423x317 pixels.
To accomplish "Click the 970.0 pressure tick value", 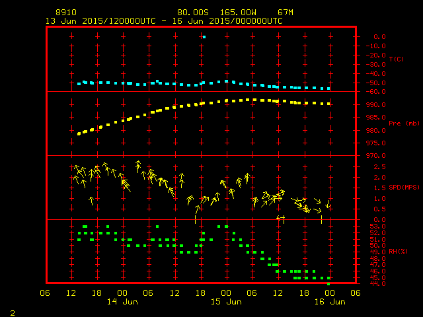I will click(x=376, y=156).
